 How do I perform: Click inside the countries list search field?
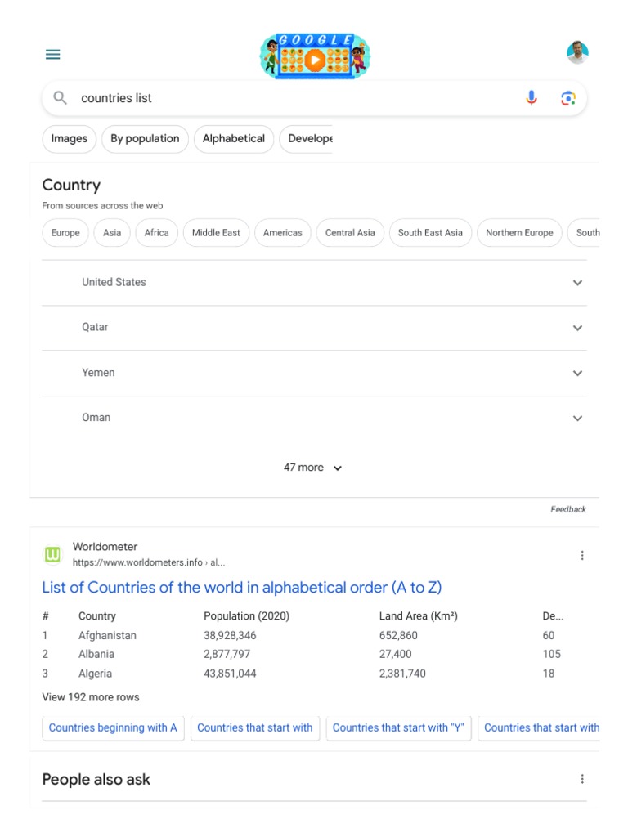click(294, 98)
